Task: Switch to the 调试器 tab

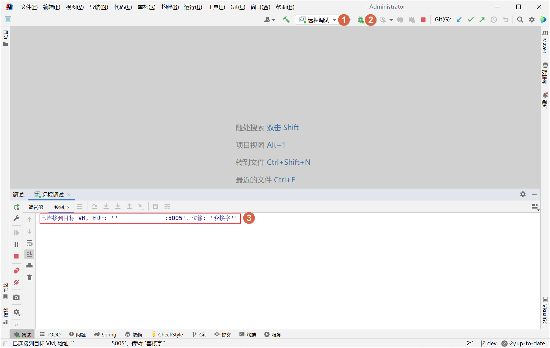Action: click(36, 207)
